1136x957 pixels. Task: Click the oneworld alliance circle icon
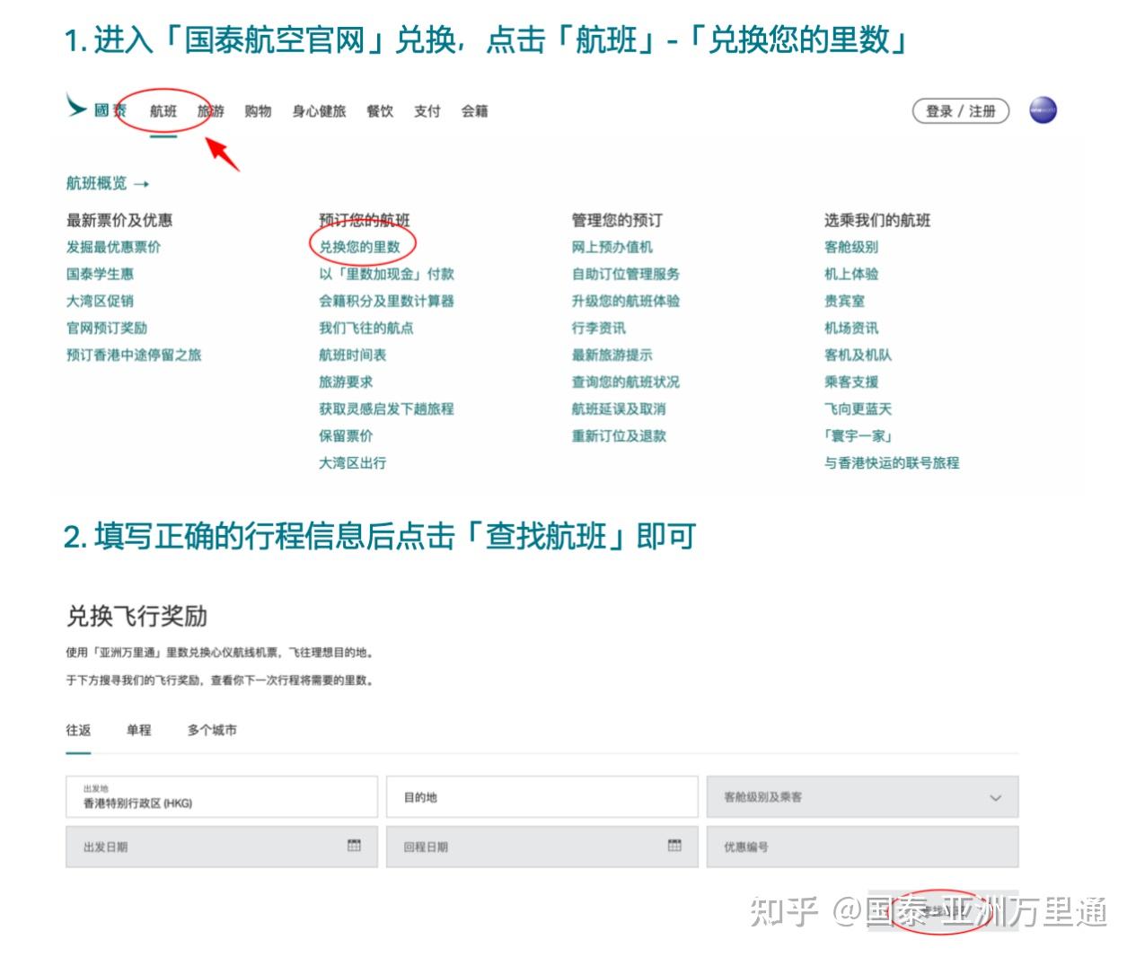1042,109
